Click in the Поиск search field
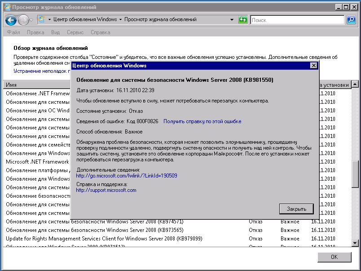The image size is (361, 271). (x=297, y=20)
